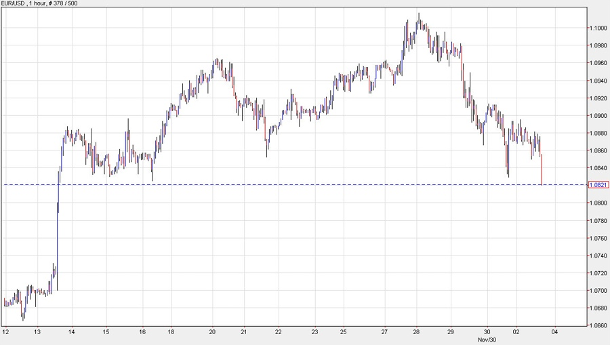Click the 1.0800 price axis label
Viewport: 610px width, 345px height.
598,203
